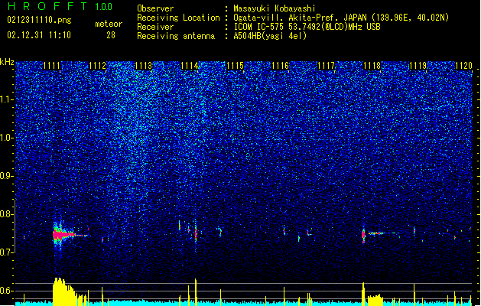
Task: Select antenna value A504HB(yagi 4el)
Action: click(270, 36)
